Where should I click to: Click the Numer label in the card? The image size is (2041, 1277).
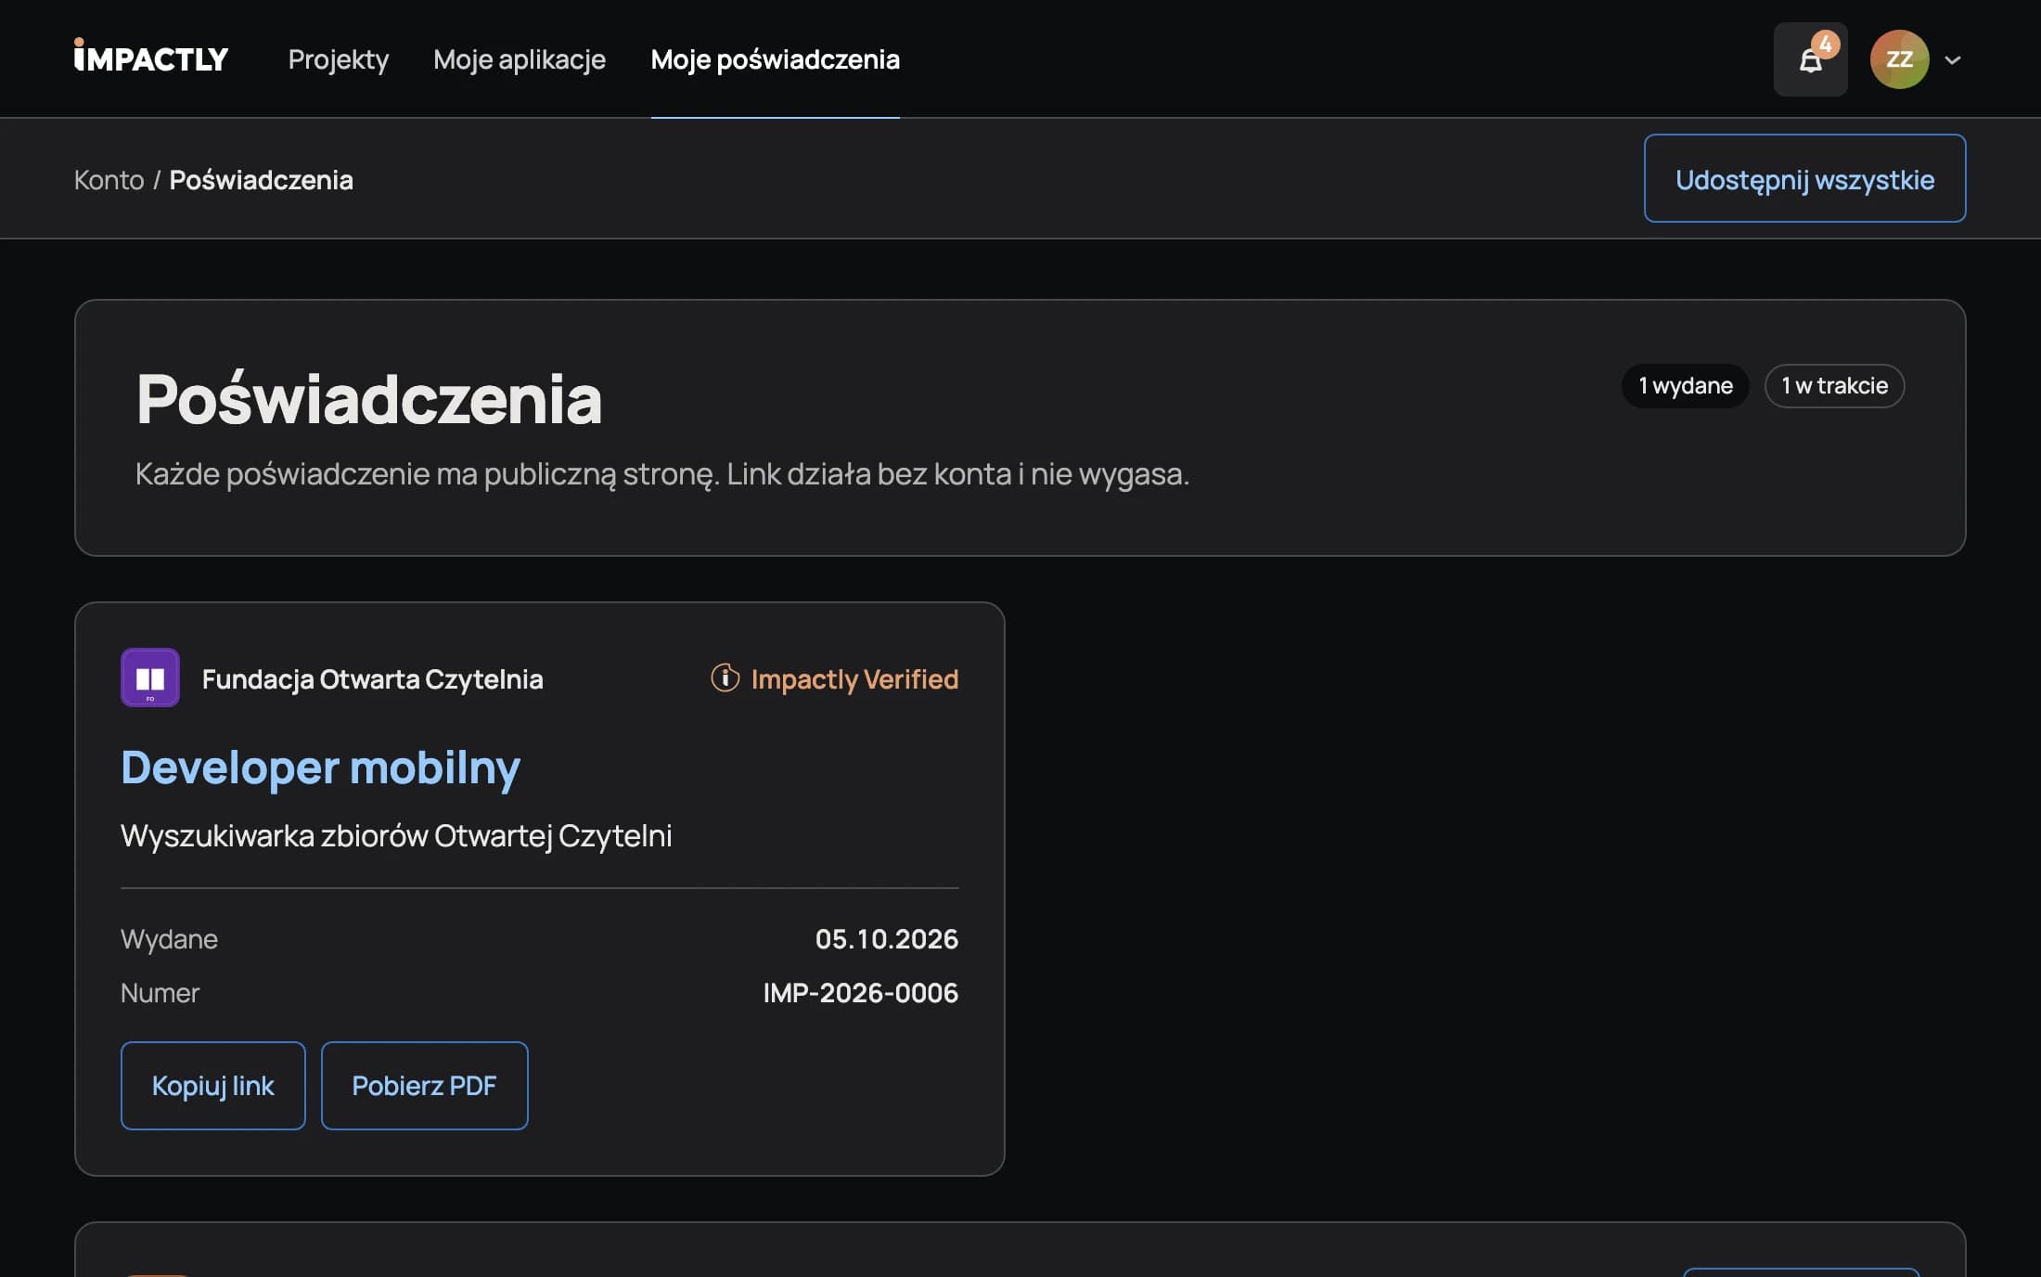(160, 992)
